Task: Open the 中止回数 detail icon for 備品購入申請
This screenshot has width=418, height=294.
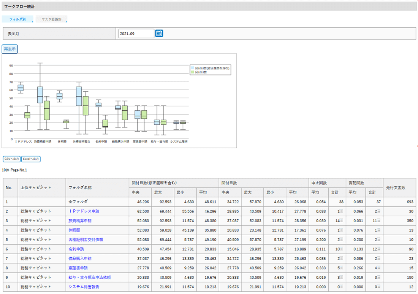Action: pyautogui.click(x=342, y=258)
